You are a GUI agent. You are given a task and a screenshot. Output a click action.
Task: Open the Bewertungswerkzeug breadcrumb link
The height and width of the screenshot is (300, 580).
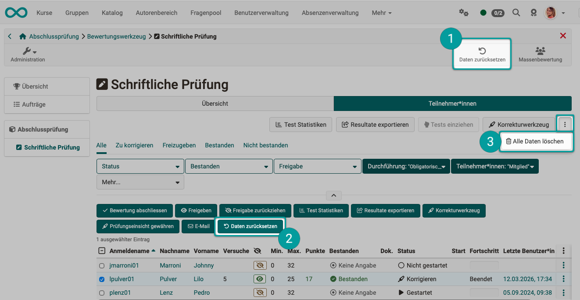pyautogui.click(x=116, y=36)
